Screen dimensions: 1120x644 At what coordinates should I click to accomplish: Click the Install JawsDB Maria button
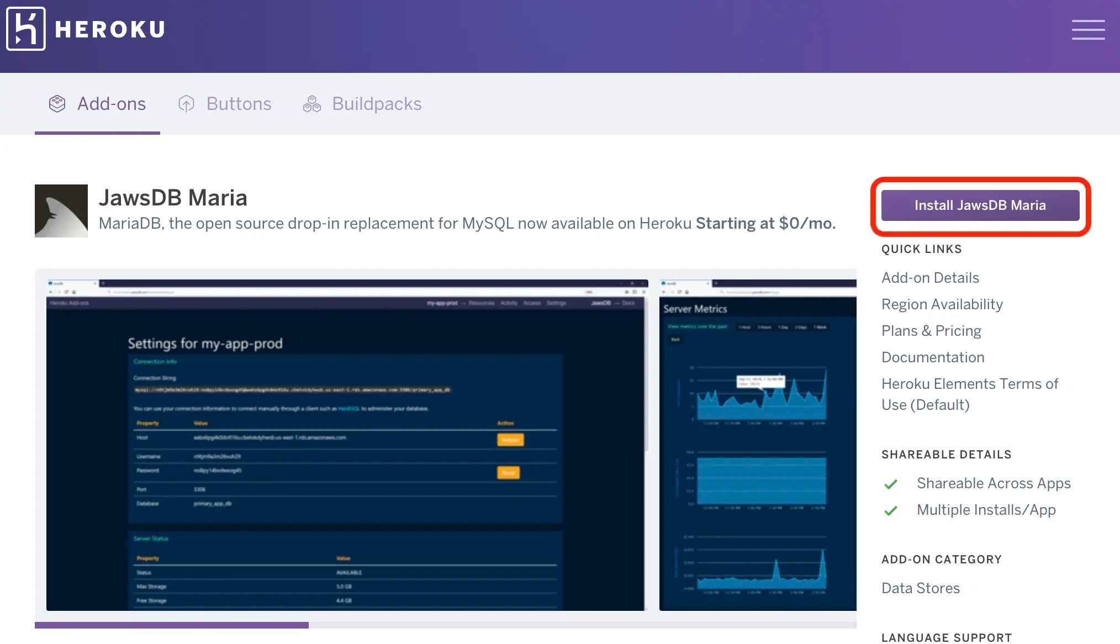(980, 205)
